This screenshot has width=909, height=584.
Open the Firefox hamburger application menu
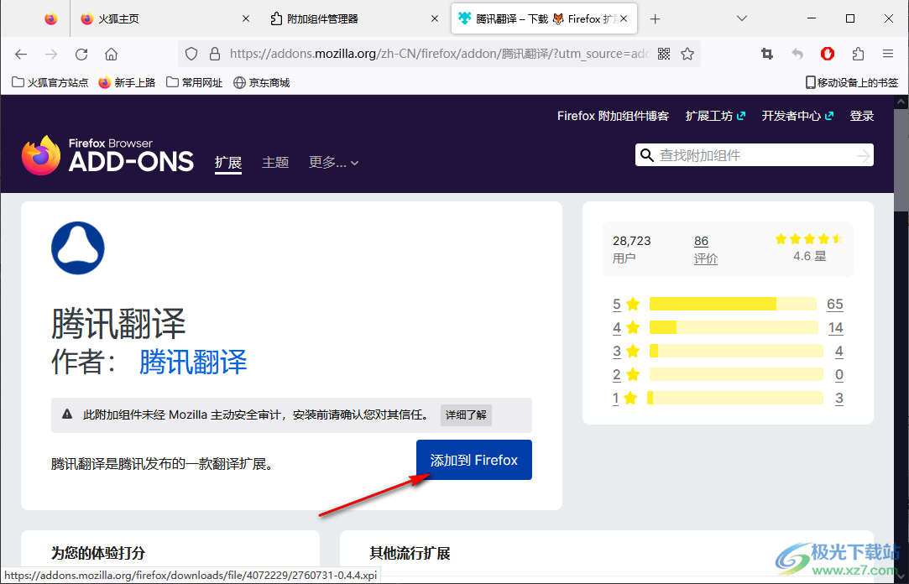pos(888,54)
